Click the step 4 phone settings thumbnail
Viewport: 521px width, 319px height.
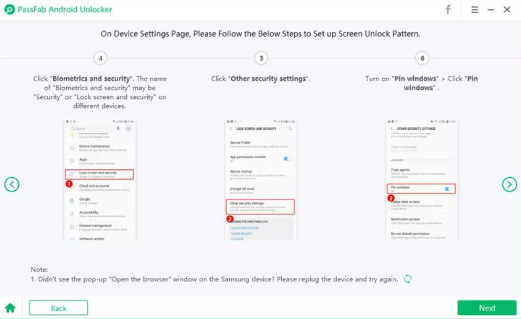coord(100,180)
